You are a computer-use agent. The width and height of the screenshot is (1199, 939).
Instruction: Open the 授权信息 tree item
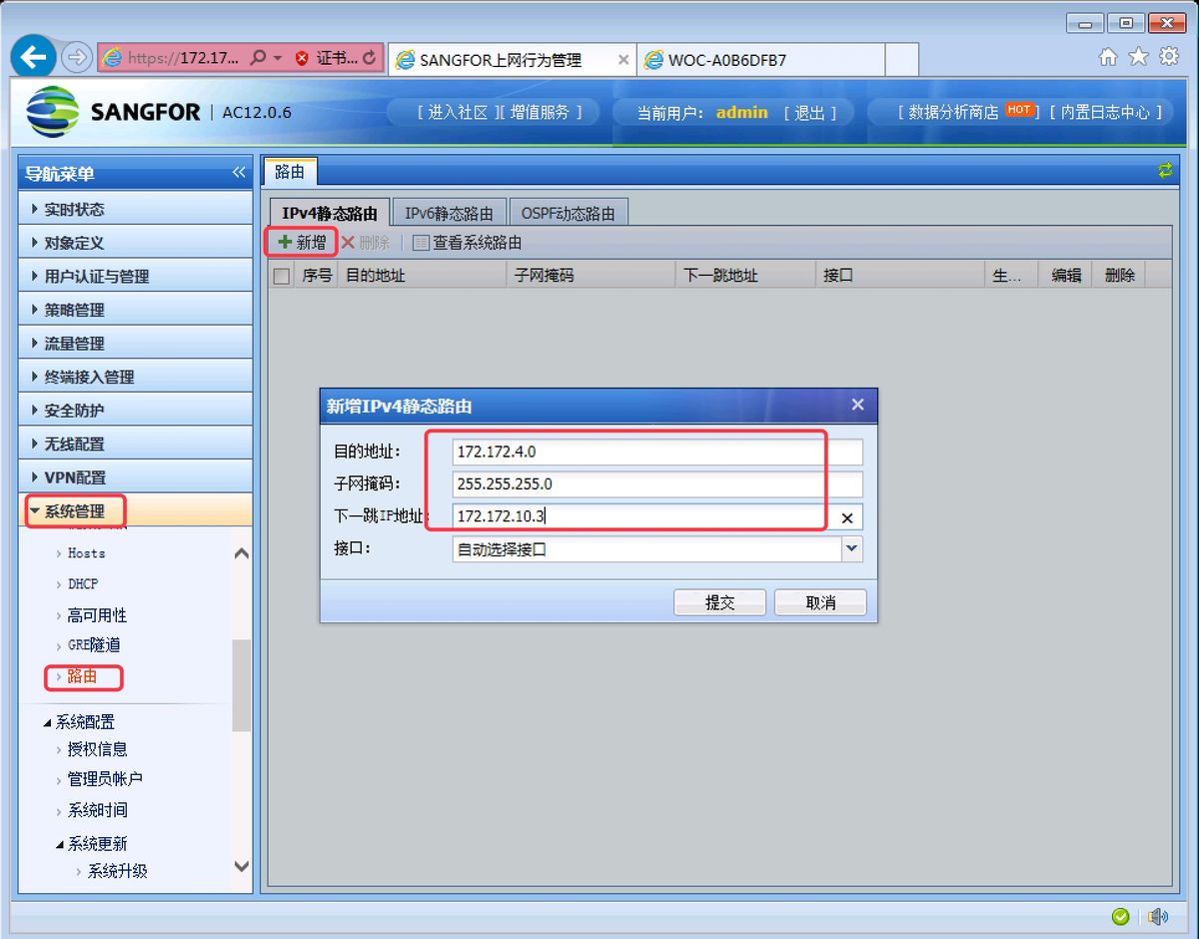(97, 749)
